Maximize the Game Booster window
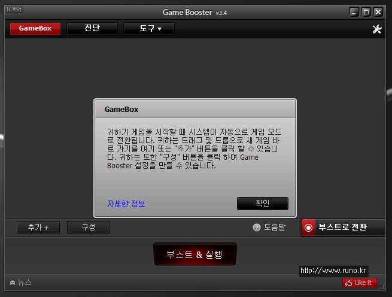Screen dimensions: 392x297 click(x=366, y=12)
